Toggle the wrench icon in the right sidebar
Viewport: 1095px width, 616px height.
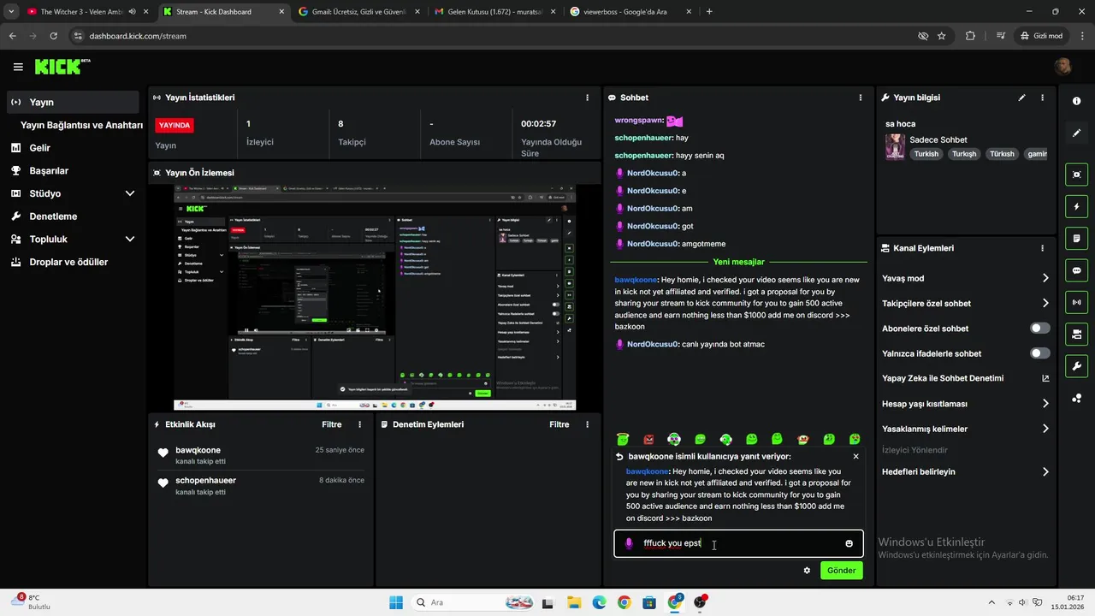[x=1076, y=366]
